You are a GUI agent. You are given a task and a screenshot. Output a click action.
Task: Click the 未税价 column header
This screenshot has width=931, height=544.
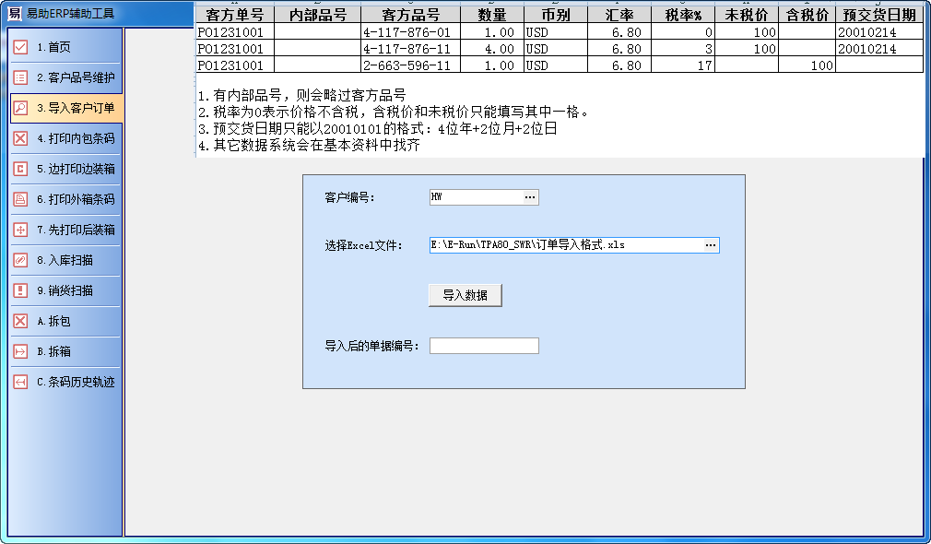[747, 15]
